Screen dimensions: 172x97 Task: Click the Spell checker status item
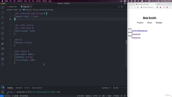(109, 96)
